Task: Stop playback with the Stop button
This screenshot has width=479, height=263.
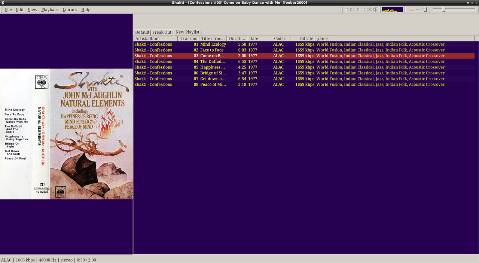Action: [346, 10]
